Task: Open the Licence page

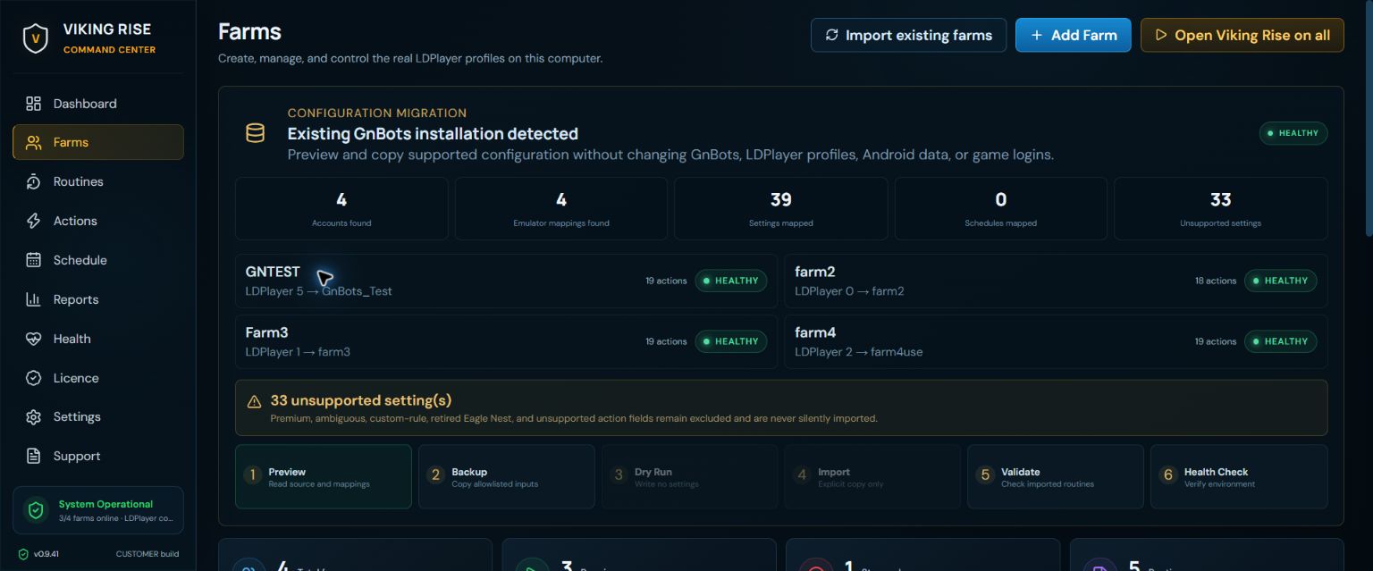Action: (98, 378)
